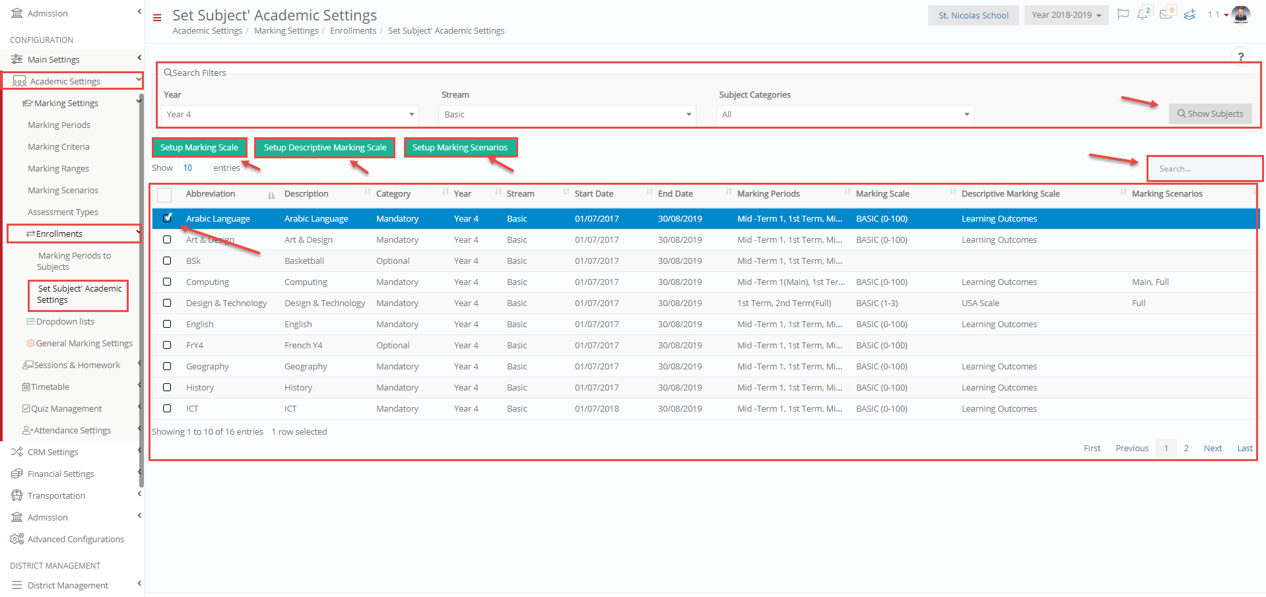Open Assessment Types menu item
The width and height of the screenshot is (1266, 597).
pos(63,212)
